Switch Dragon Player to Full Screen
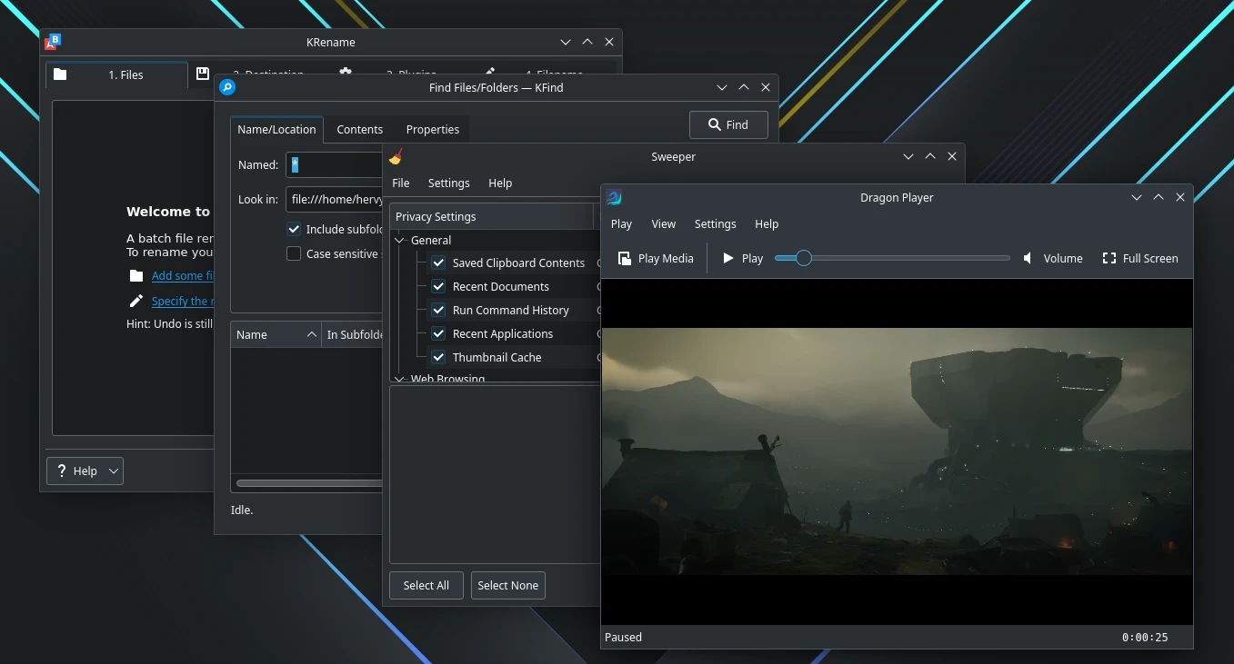The width and height of the screenshot is (1234, 664). coord(1140,258)
